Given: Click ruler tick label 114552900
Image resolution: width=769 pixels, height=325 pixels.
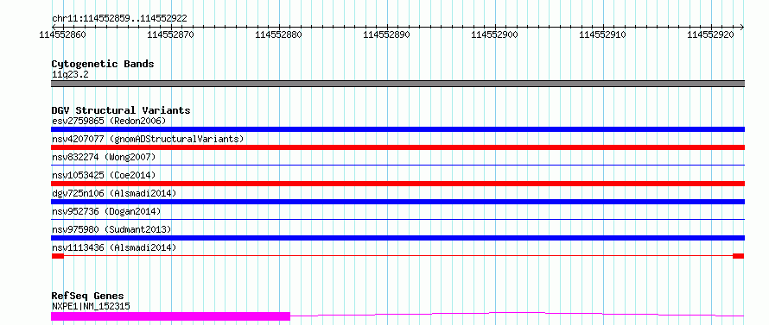Looking at the screenshot, I should click(495, 34).
